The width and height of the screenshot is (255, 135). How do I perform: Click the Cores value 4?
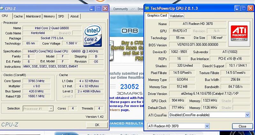click(73, 108)
